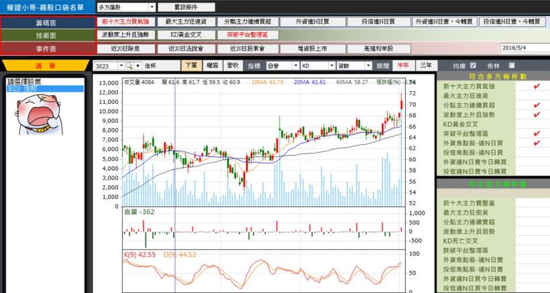Click the crying cat mascot image
This screenshot has width=550, height=293.
click(40, 113)
